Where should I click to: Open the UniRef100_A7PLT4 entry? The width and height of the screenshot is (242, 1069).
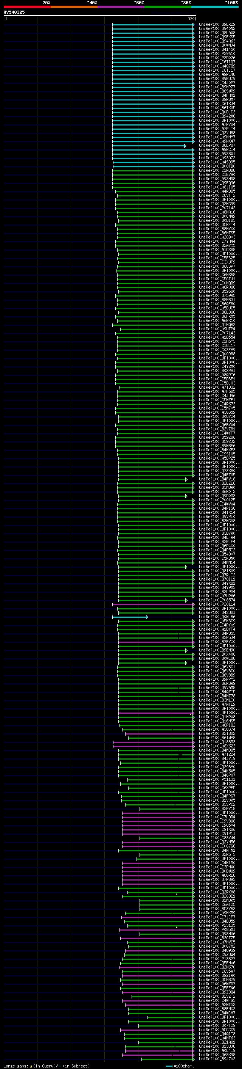coord(217,129)
